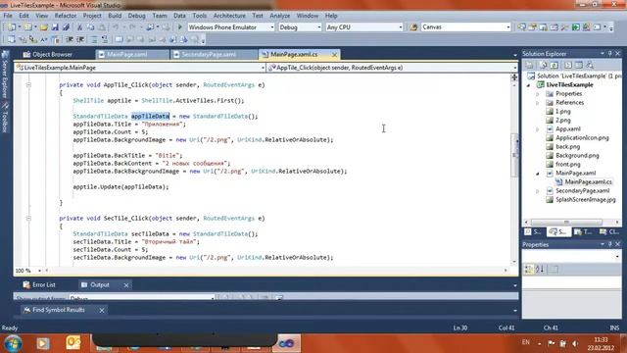Viewport: 627px width, 353px height.
Task: Open Windows Phone Emulator target dropdown
Action: [272, 27]
